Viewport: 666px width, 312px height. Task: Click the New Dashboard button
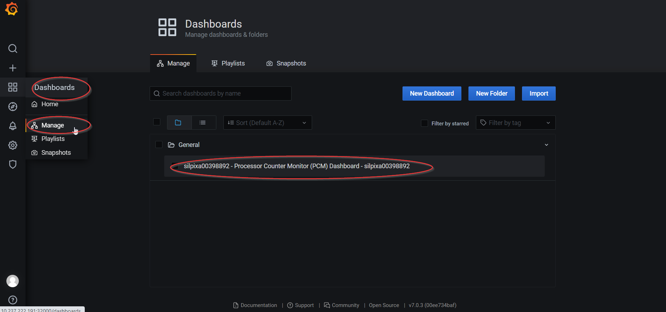pos(432,93)
